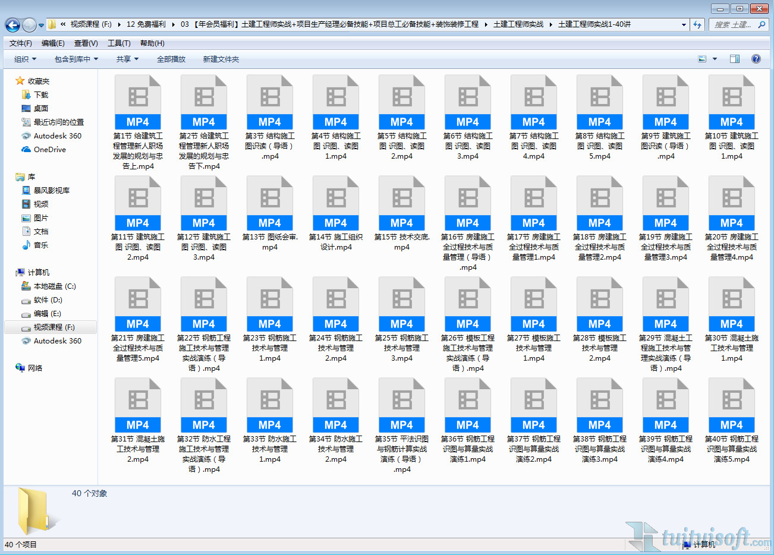Open the help question mark icon
This screenshot has height=555, width=774.
pyautogui.click(x=756, y=59)
